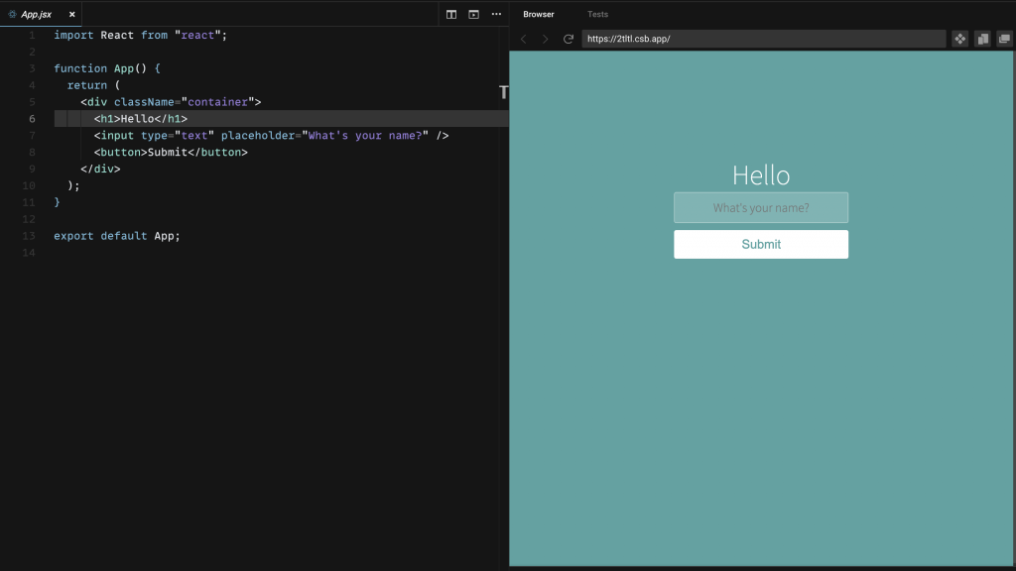Click the function App() declaration line

[107, 68]
